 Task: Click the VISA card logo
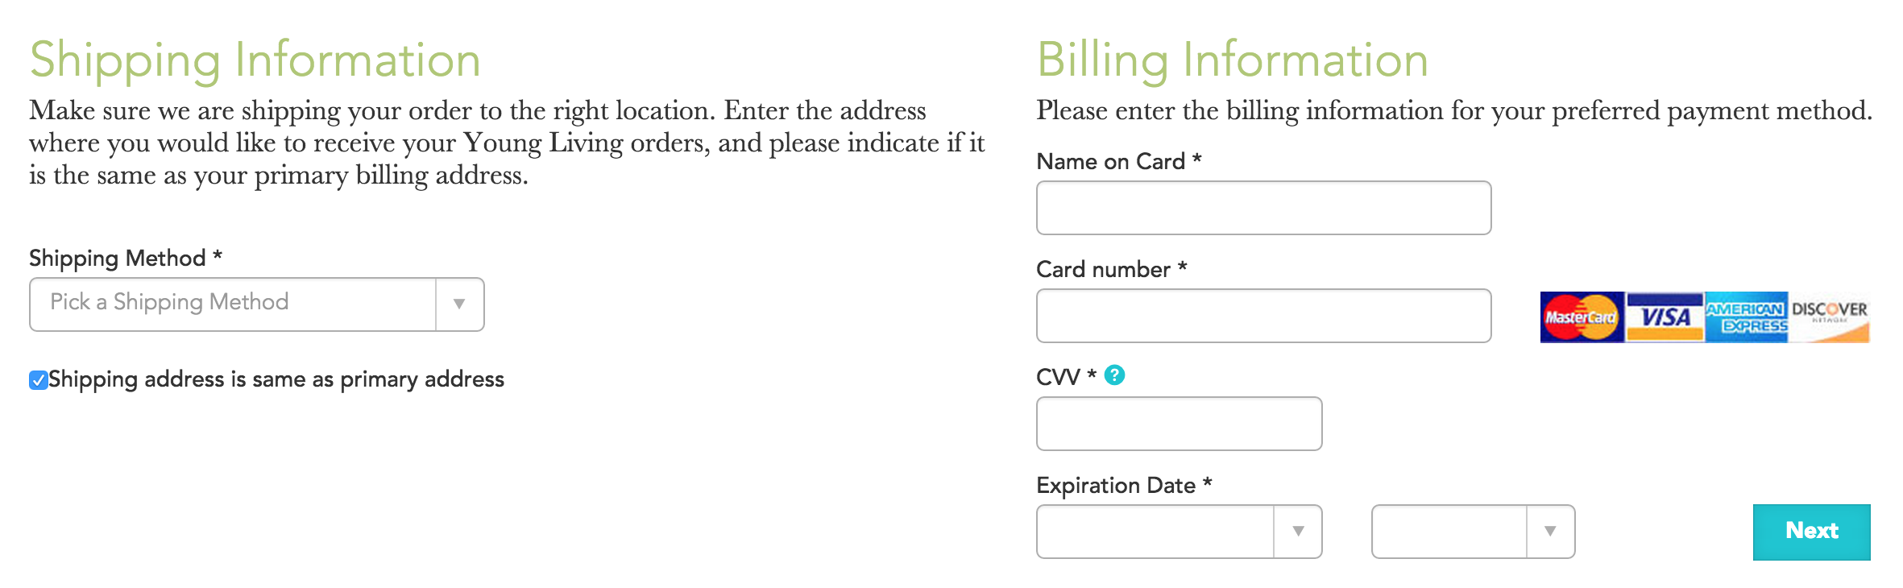pos(1665,317)
